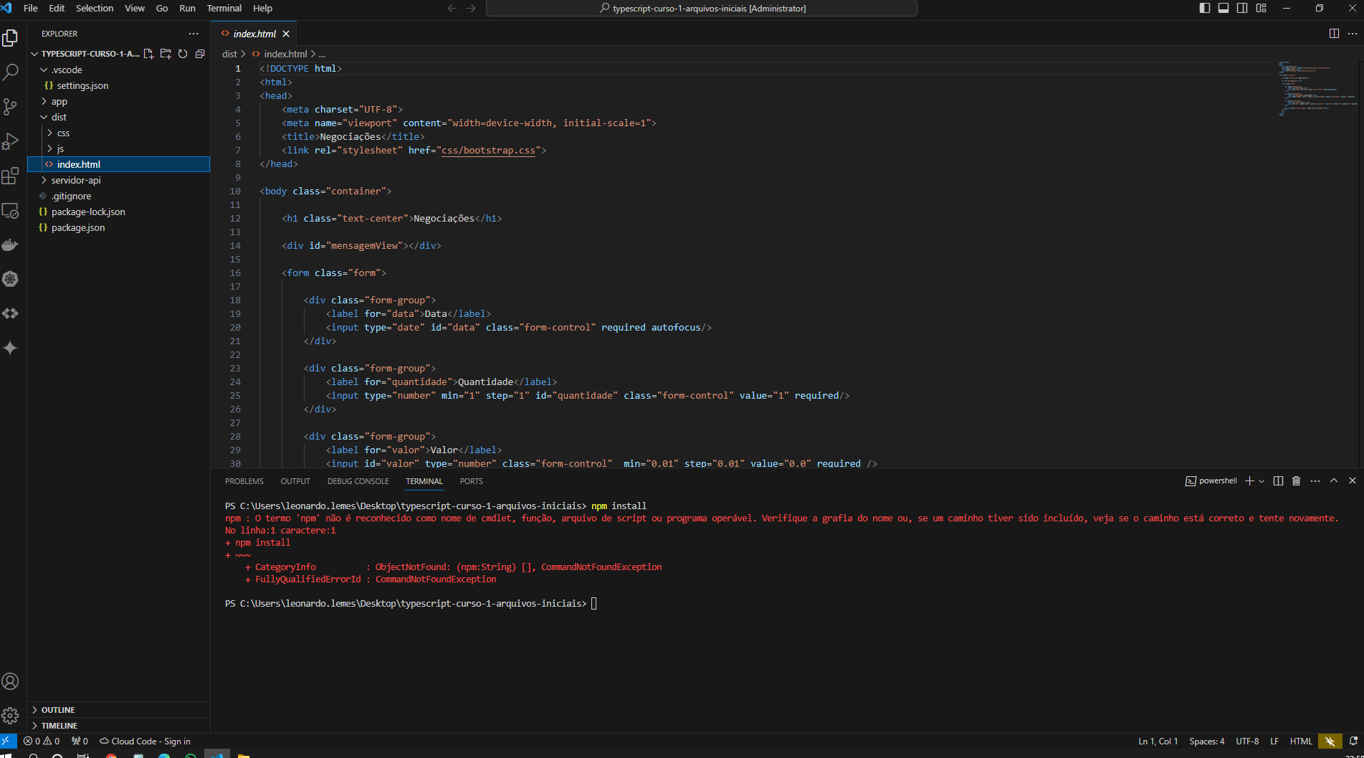Click New File icon in explorer header

(149, 54)
